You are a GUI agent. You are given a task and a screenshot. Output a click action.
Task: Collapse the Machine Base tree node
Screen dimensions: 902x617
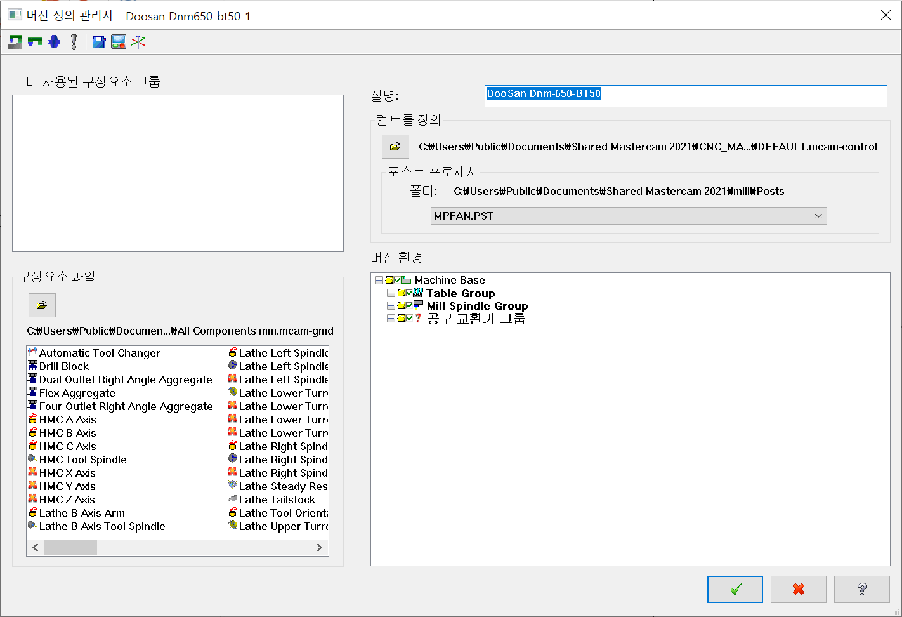pos(379,280)
